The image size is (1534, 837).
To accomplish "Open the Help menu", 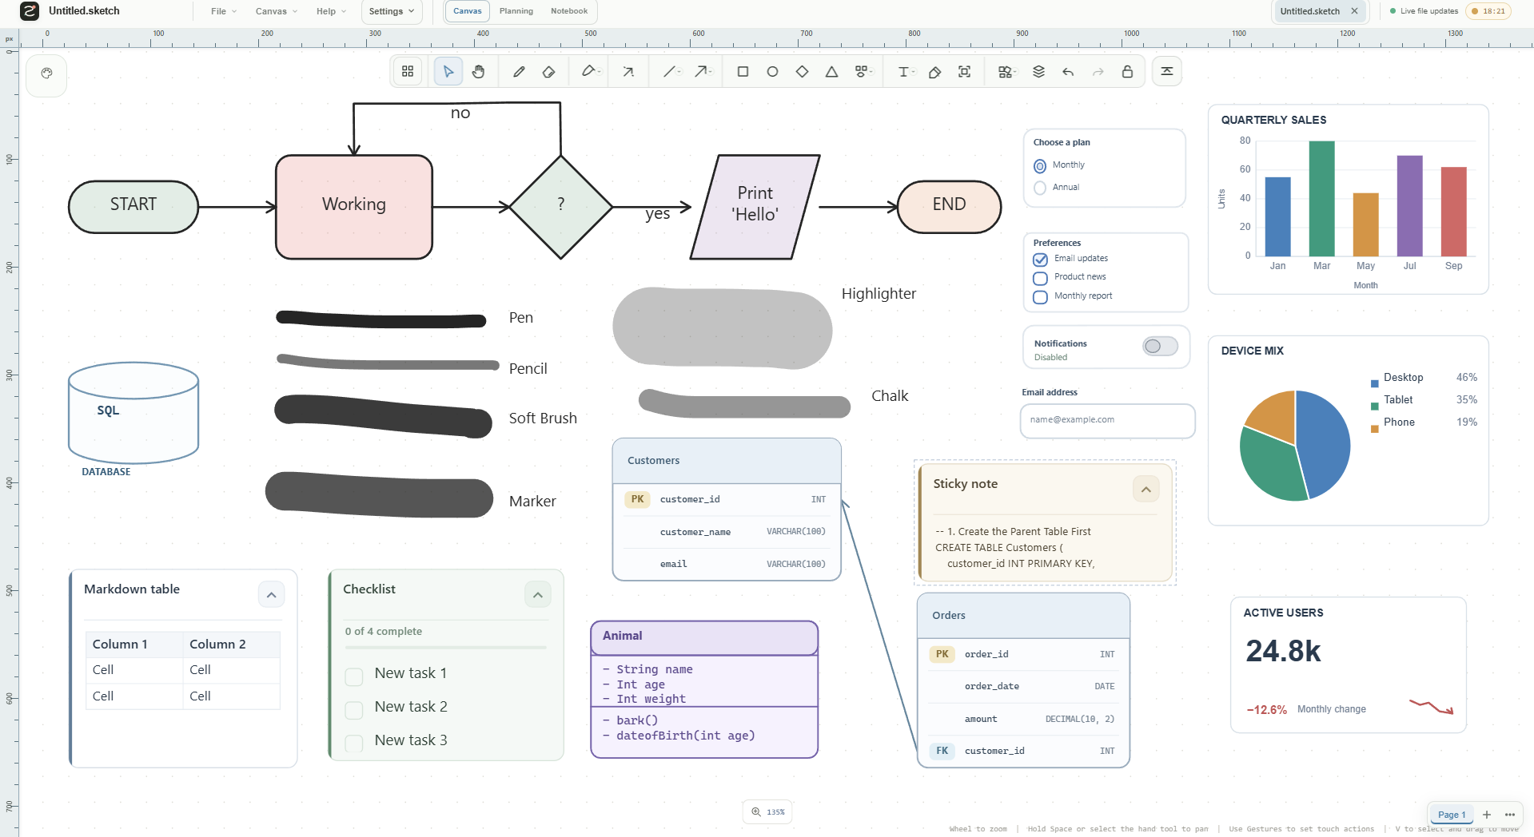I will [x=331, y=11].
